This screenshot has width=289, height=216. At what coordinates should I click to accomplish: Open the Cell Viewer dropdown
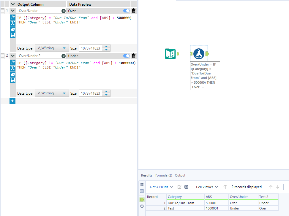(x=206, y=187)
